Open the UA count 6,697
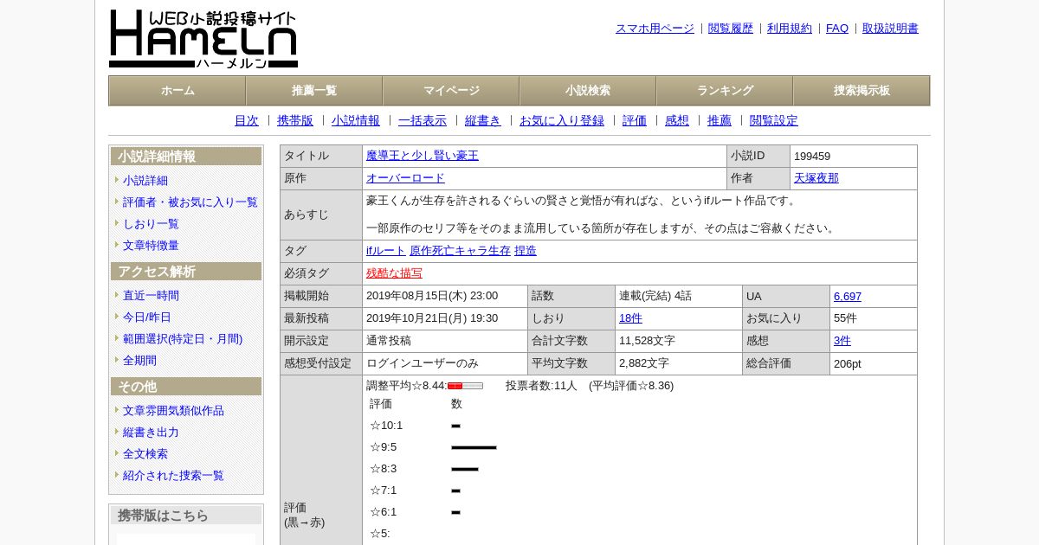 pos(848,297)
